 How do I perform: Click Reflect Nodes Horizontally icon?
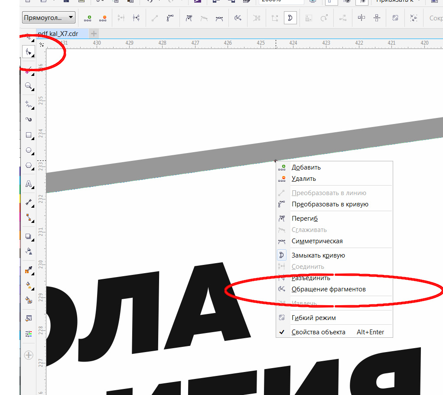[362, 18]
